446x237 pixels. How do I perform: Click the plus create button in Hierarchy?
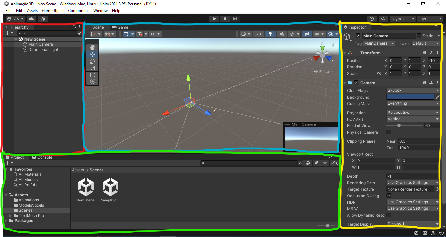pos(8,33)
